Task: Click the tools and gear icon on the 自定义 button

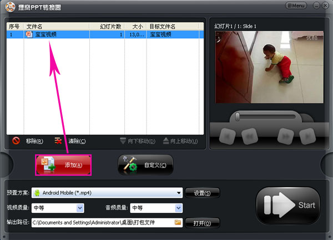Action: click(130, 164)
